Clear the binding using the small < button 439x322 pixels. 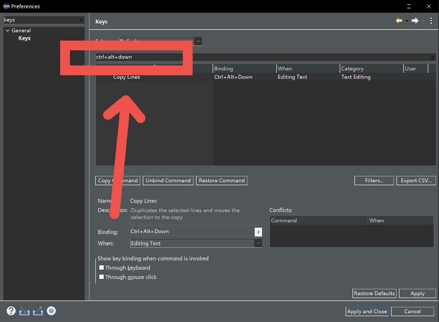pos(258,232)
